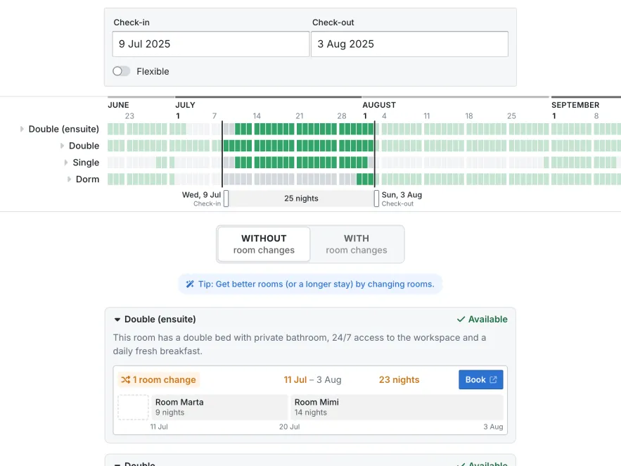Expand the Dorm calendar row
Image resolution: width=621 pixels, height=466 pixels.
pos(70,180)
